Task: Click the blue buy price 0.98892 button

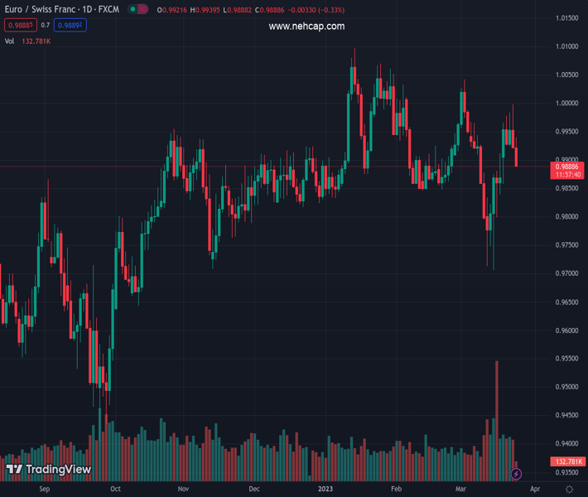Action: click(70, 25)
